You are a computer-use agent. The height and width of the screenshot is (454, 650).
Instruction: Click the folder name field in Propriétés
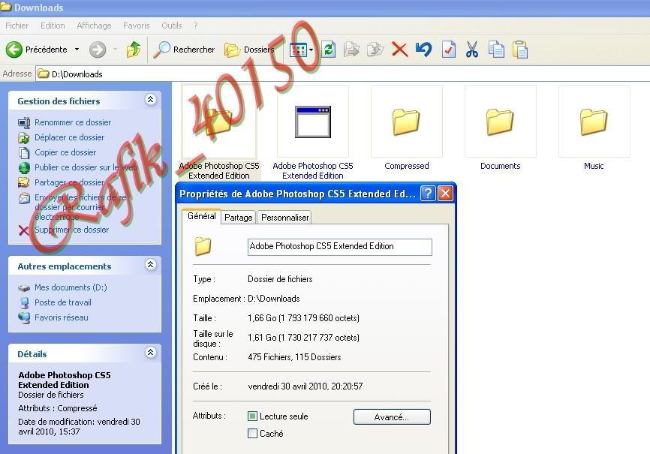[x=340, y=247]
